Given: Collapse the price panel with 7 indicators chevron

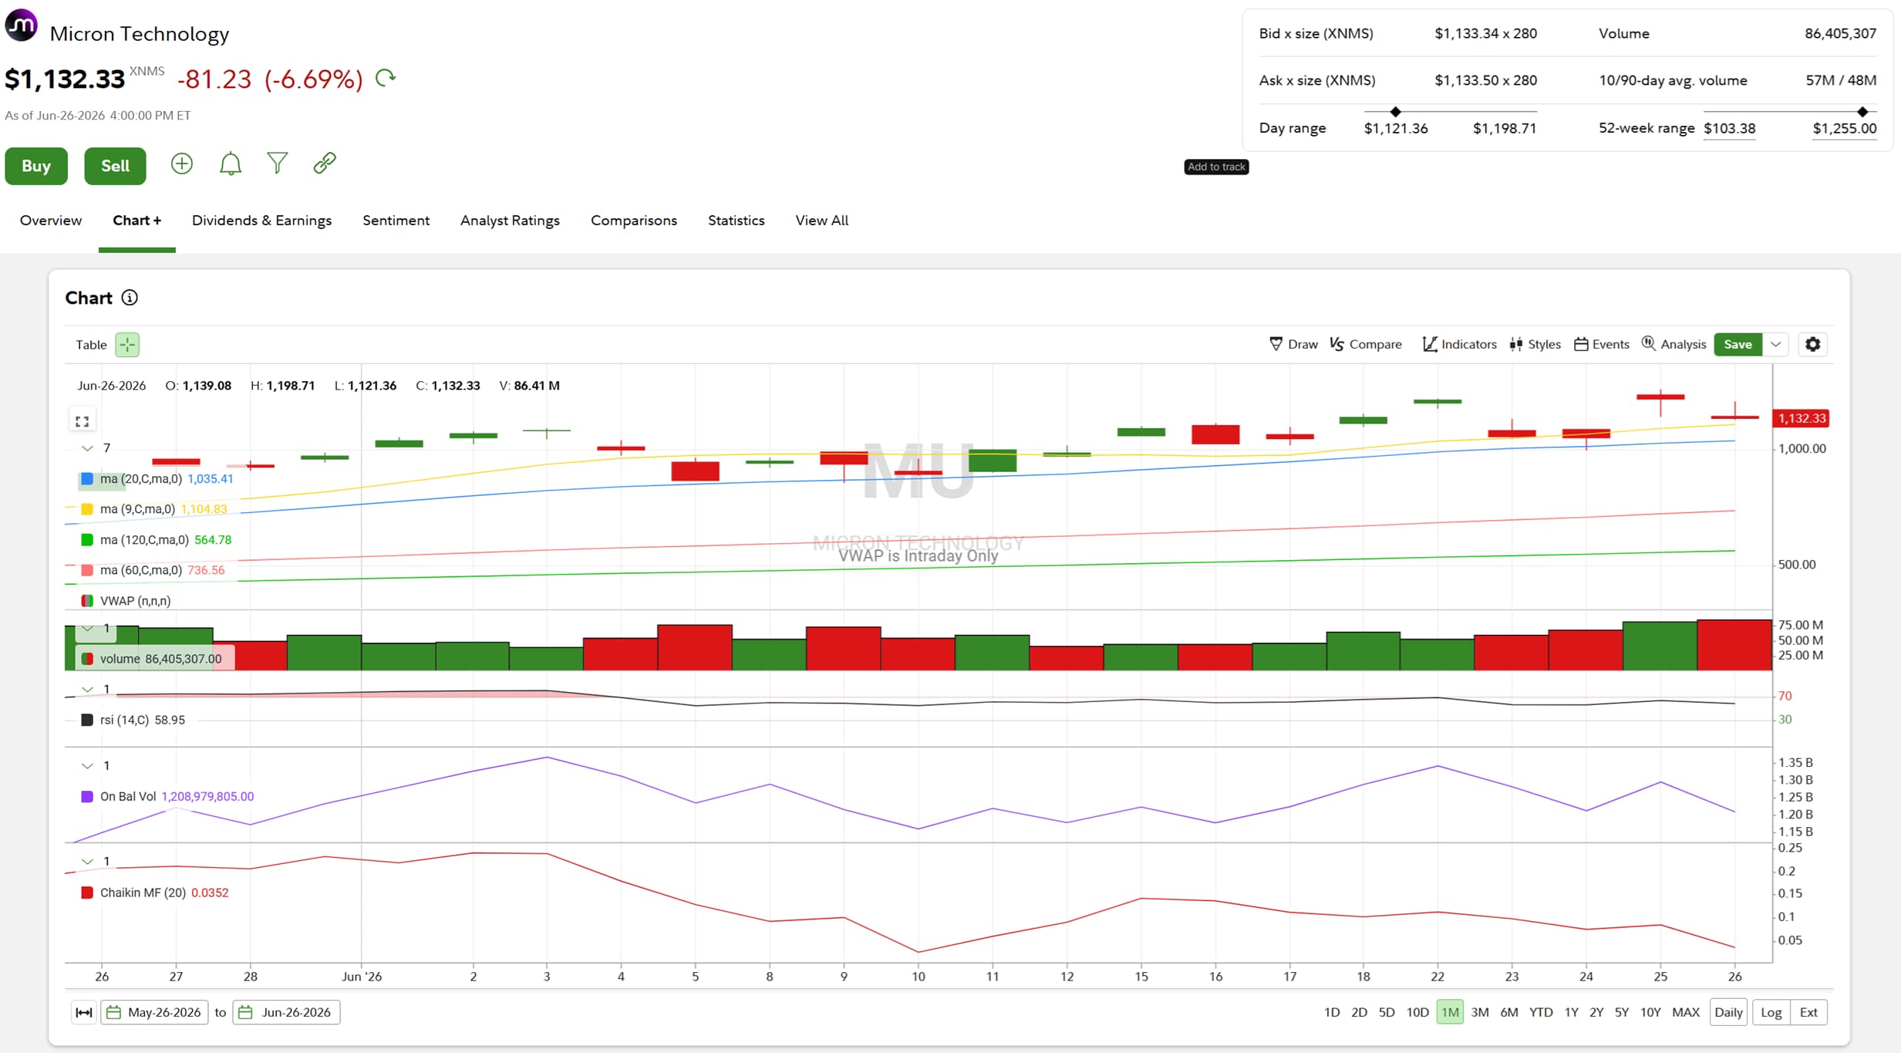Looking at the screenshot, I should click(87, 448).
